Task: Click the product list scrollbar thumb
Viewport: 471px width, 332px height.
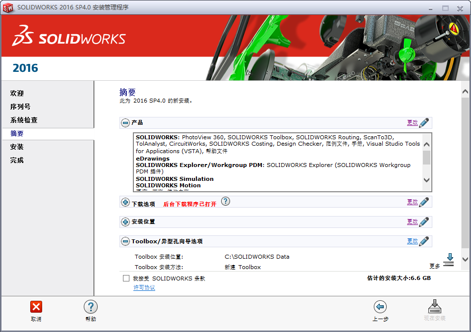Action: pyautogui.click(x=426, y=158)
